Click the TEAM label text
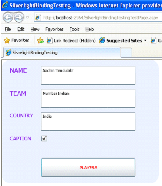The image size is (162, 186). tap(18, 93)
